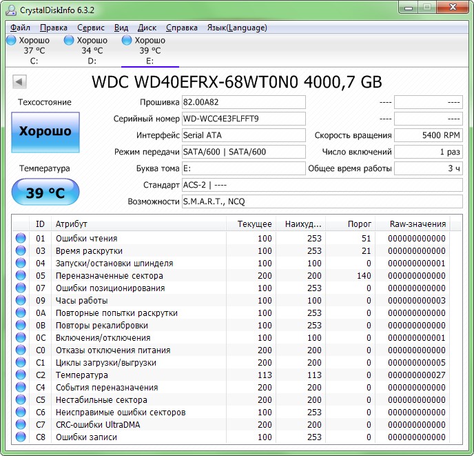Select the Ошибки чтения attribute text
This screenshot has width=474, height=456.
86,239
